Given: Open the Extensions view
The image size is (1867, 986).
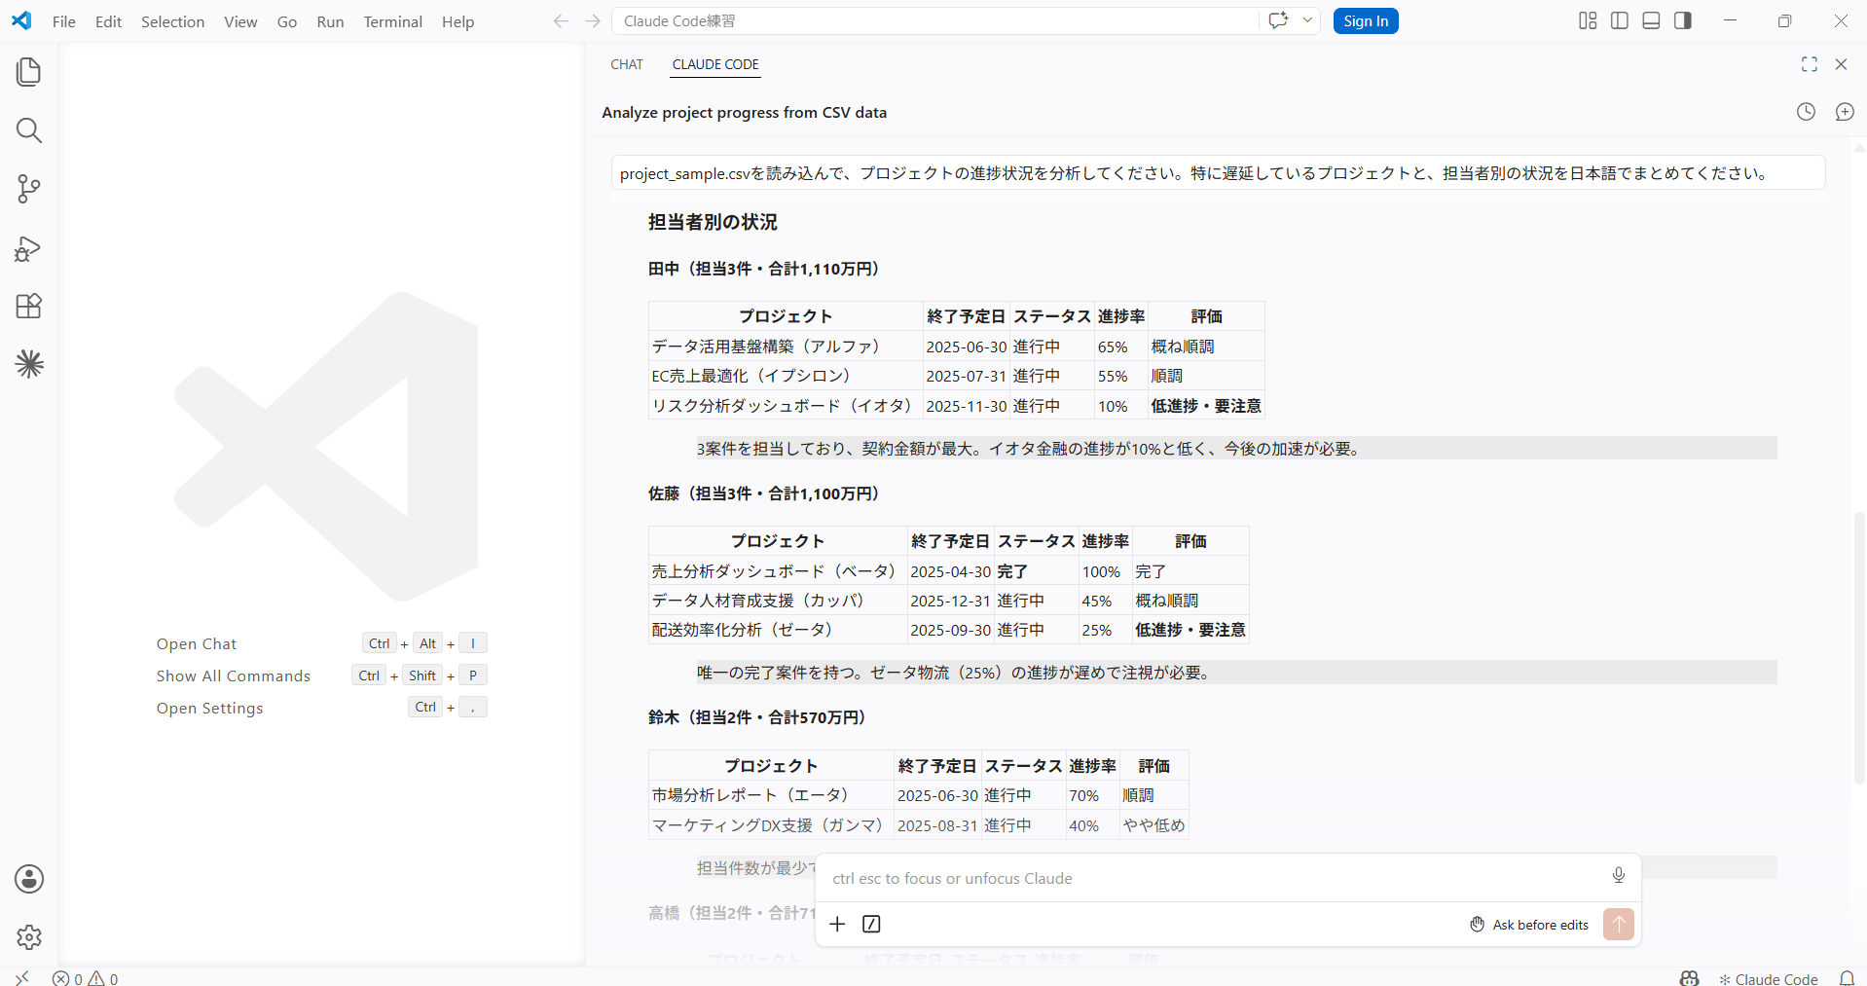Looking at the screenshot, I should click(x=29, y=307).
